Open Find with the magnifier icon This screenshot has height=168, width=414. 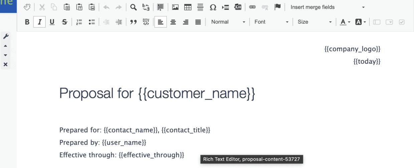133,7
